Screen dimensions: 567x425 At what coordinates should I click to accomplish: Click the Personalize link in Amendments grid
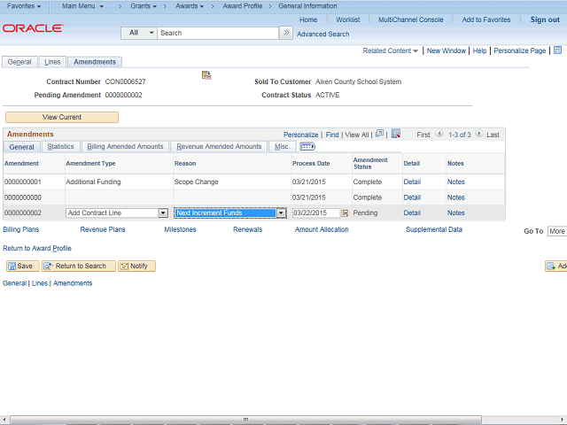pos(300,135)
